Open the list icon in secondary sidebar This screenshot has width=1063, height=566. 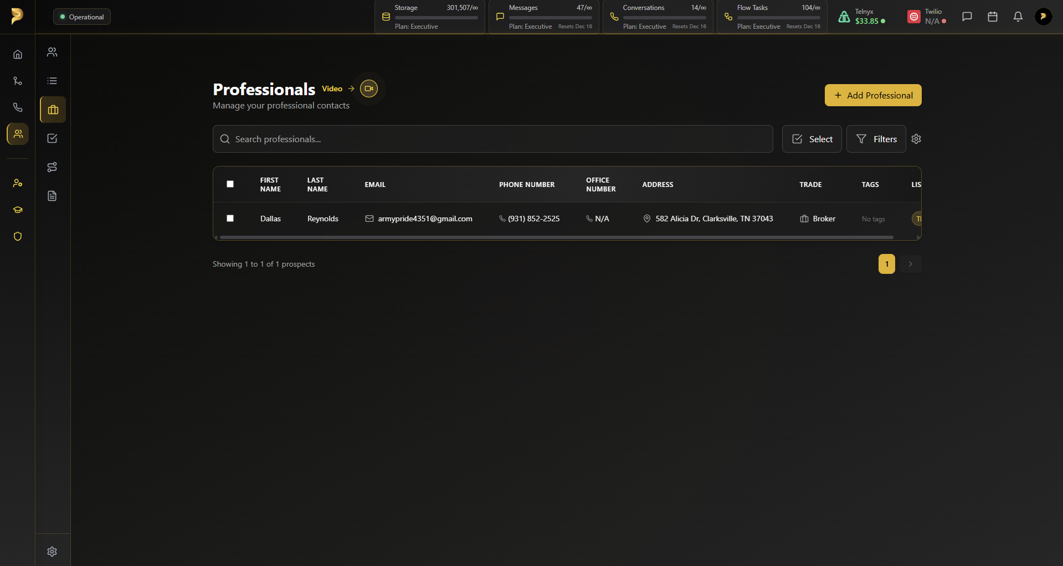coord(52,81)
